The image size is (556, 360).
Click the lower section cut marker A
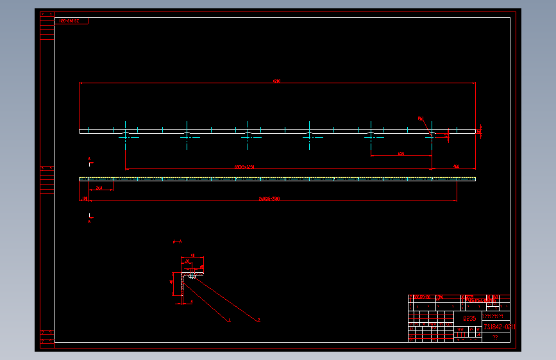89,222
